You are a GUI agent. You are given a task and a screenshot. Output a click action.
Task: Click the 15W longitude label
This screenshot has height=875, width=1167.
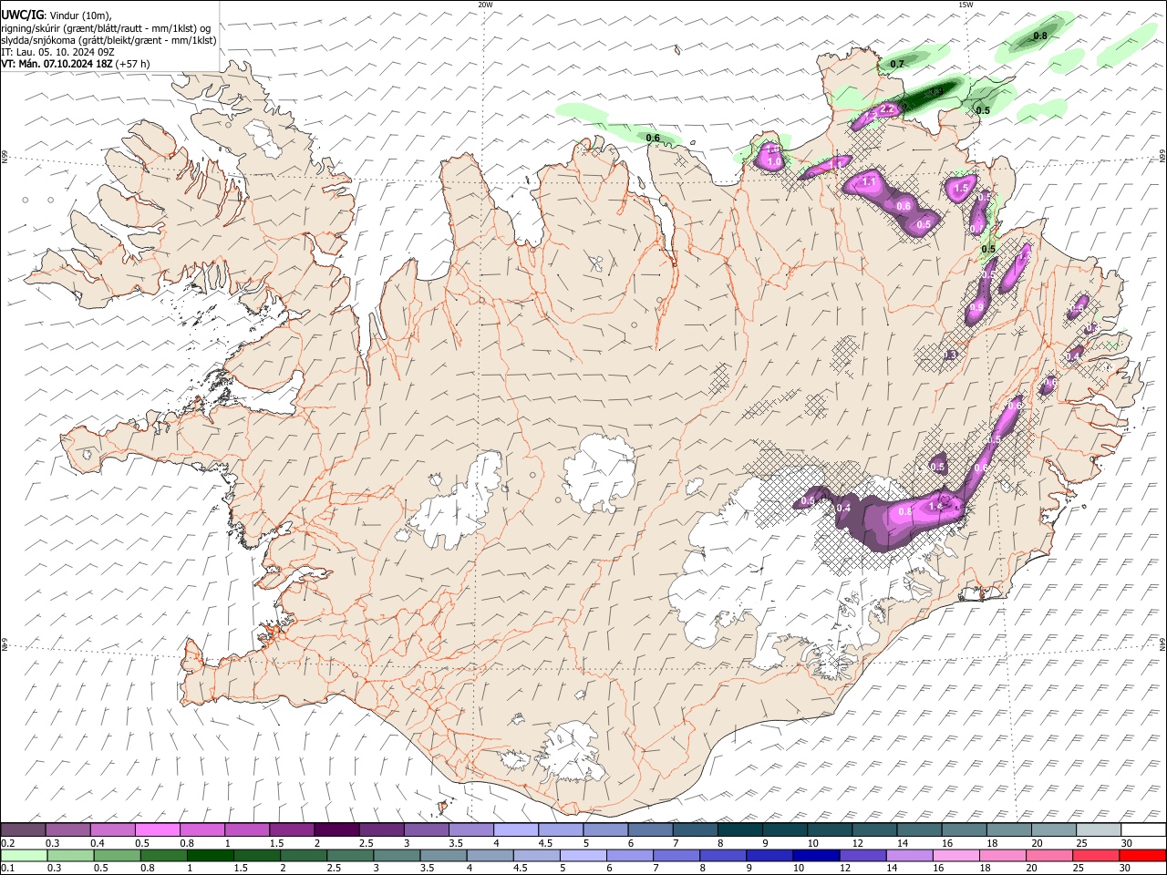[965, 5]
